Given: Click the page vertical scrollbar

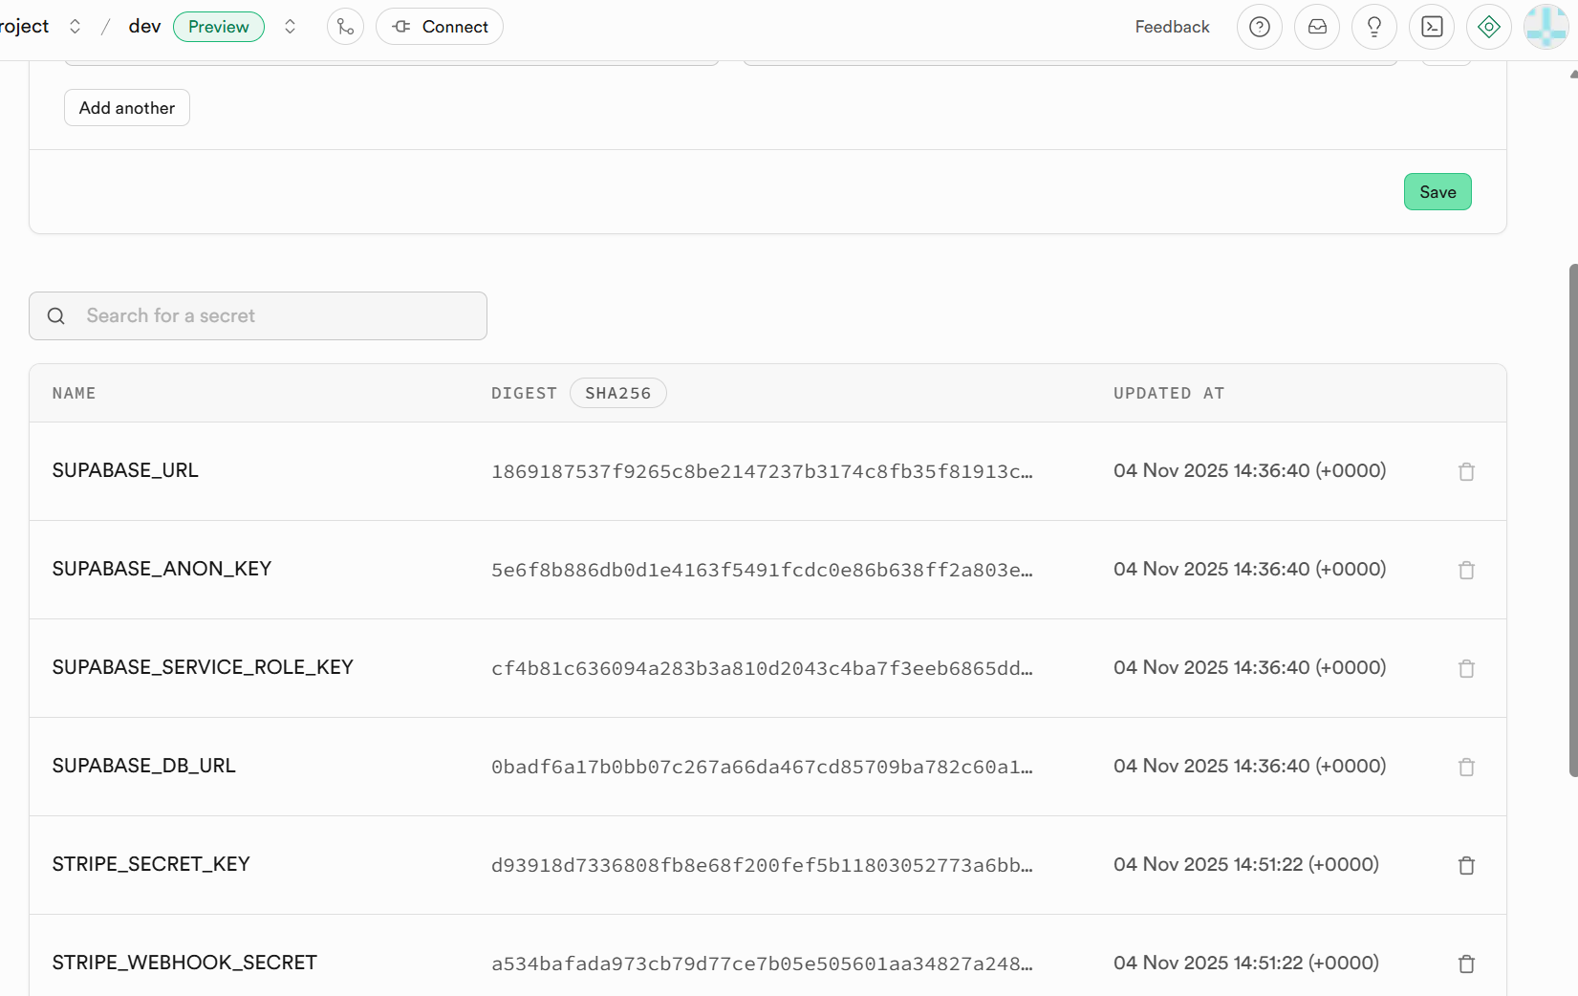Looking at the screenshot, I should 1573,521.
